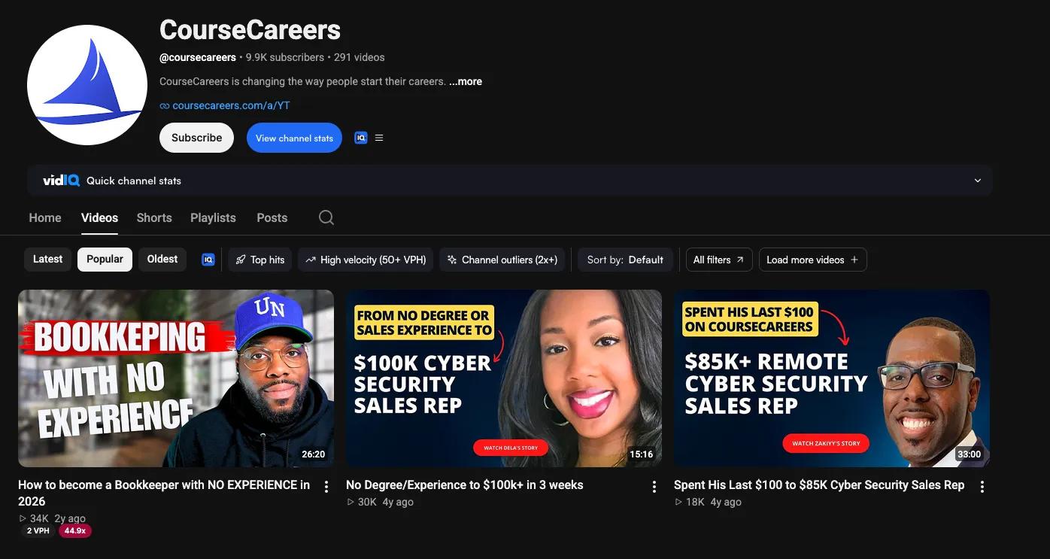Open the Bookkeeping With No Experience thumbnail
This screenshot has height=559, width=1050.
176,378
